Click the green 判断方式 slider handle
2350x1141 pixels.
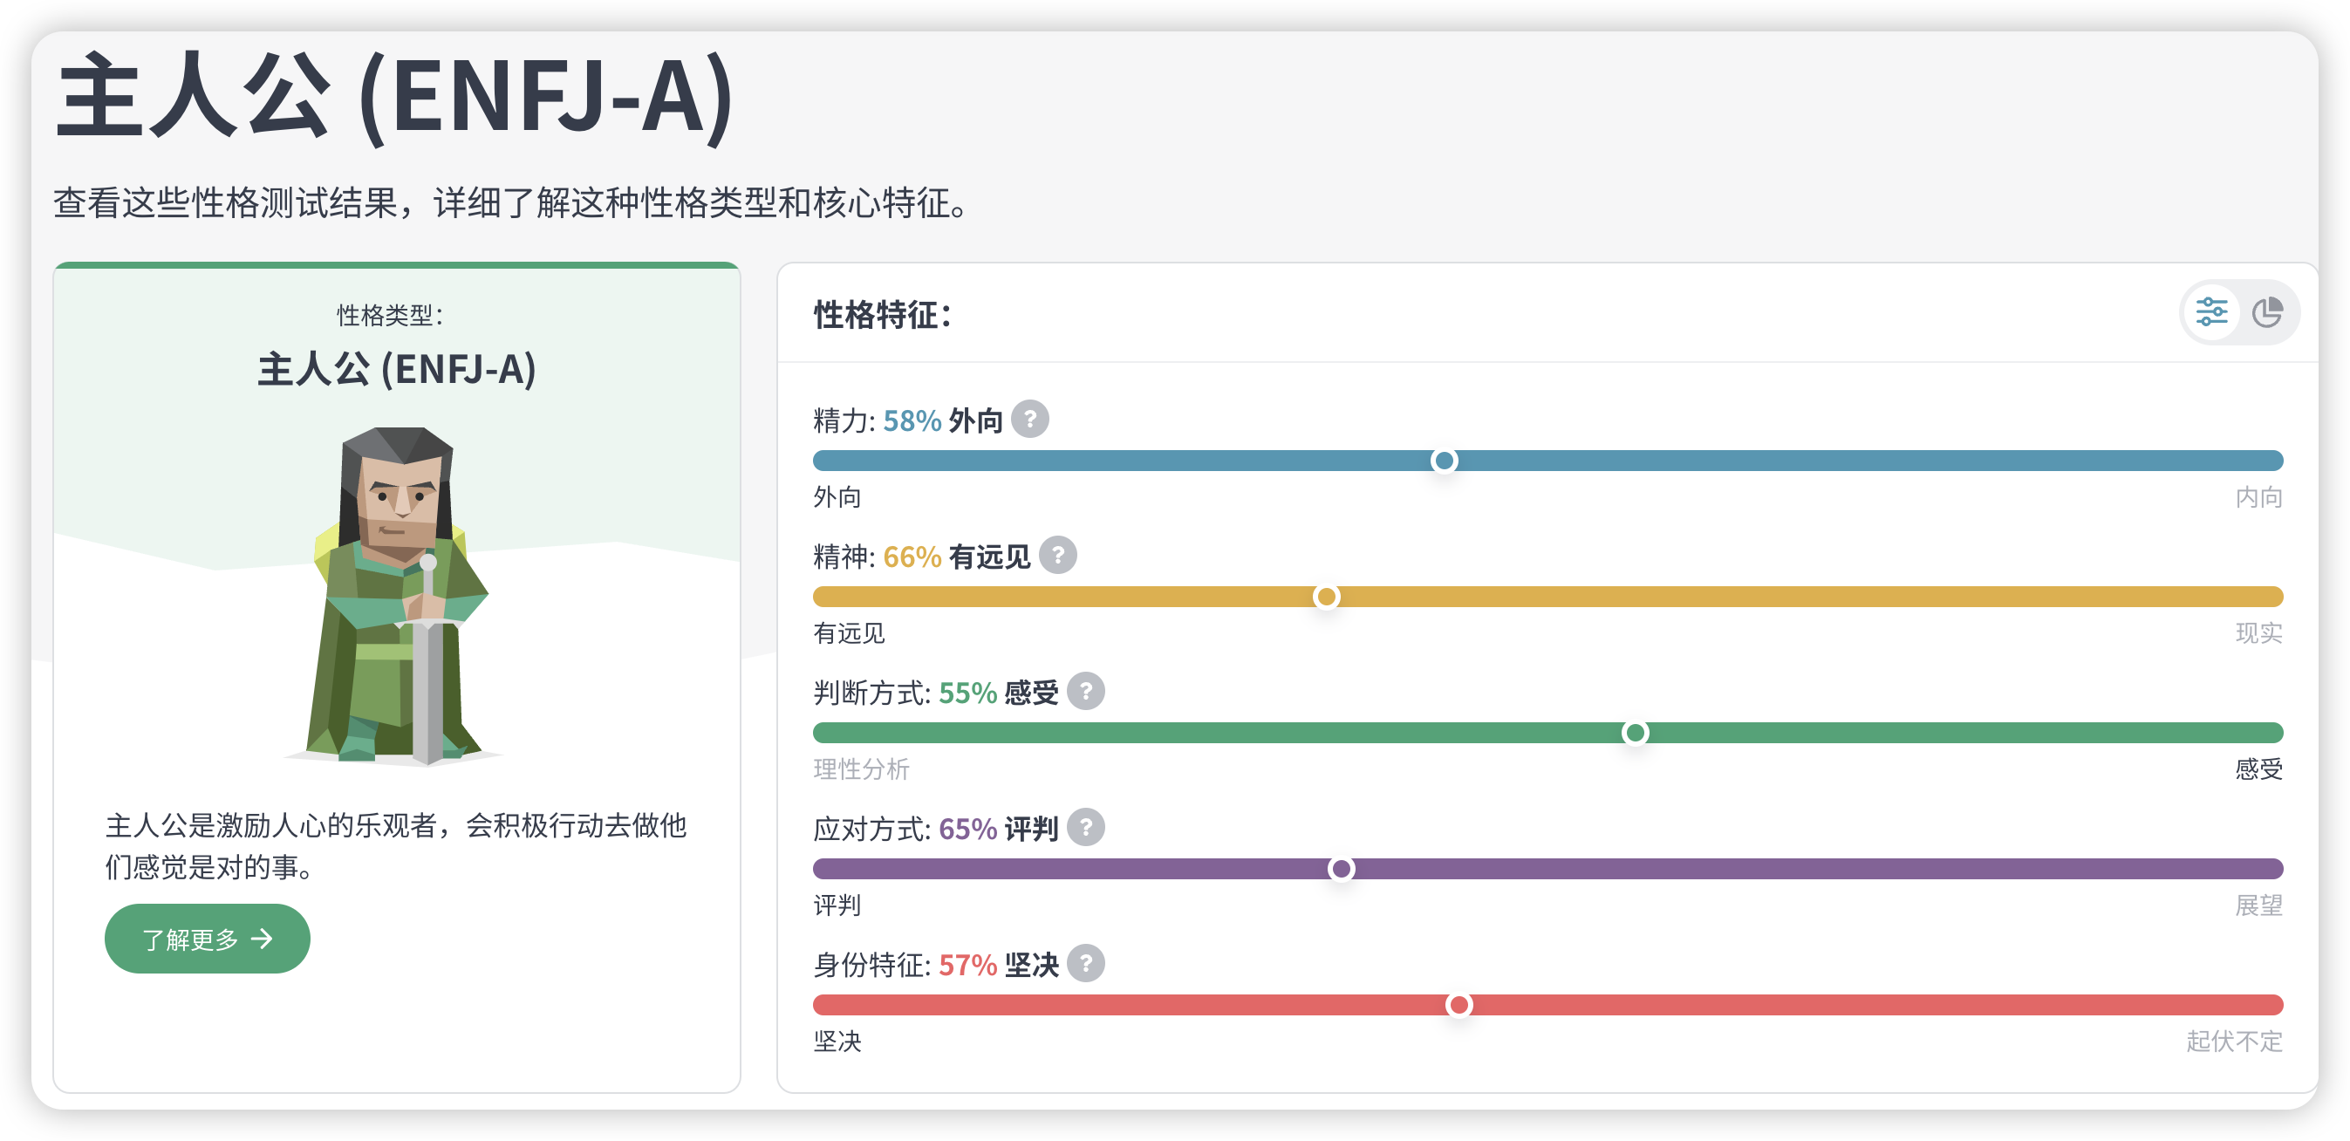pyautogui.click(x=1634, y=733)
